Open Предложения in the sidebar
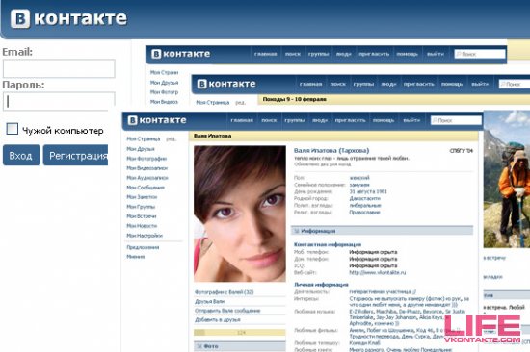 pos(143,247)
